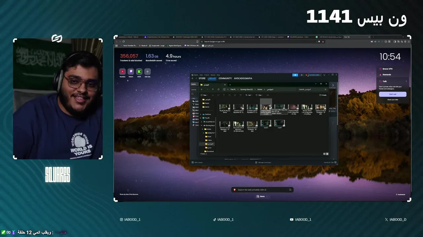The image size is (423, 237).
Task: Select the Lord 2 video thumbnail
Action: (x=266, y=124)
